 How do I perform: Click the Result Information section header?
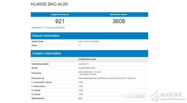(46, 36)
